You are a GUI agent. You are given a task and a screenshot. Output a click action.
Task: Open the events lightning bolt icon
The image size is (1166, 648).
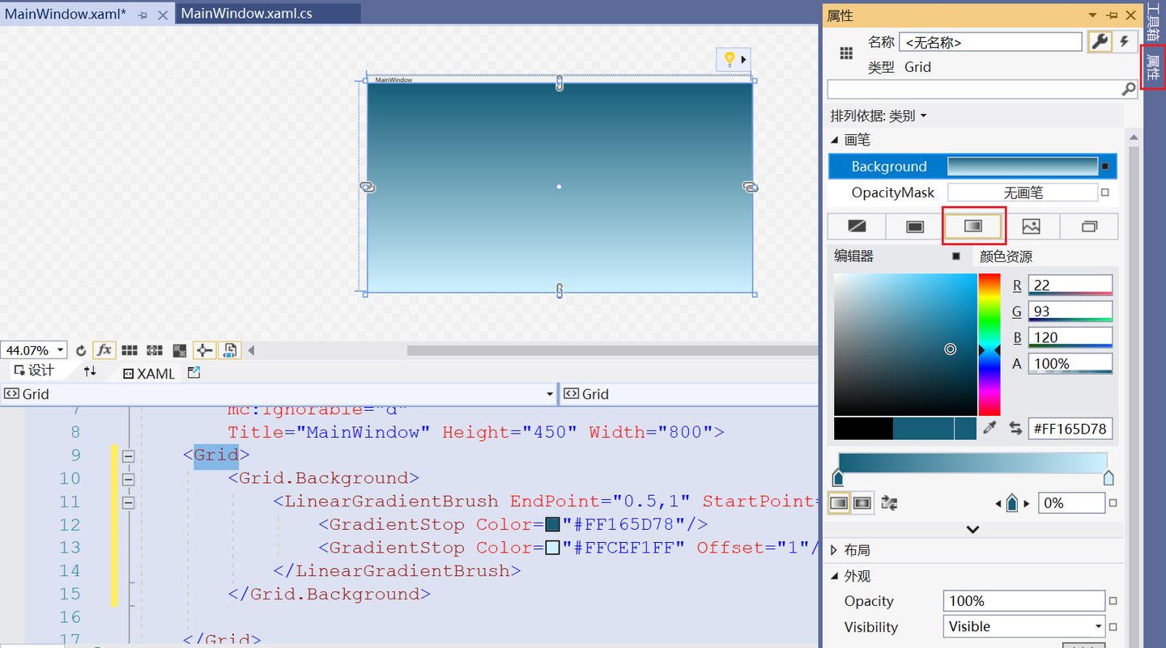(1125, 42)
